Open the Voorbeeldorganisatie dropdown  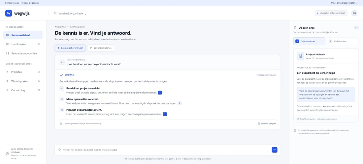pos(70,14)
